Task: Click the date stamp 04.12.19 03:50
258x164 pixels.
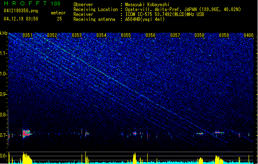Action: (21, 19)
